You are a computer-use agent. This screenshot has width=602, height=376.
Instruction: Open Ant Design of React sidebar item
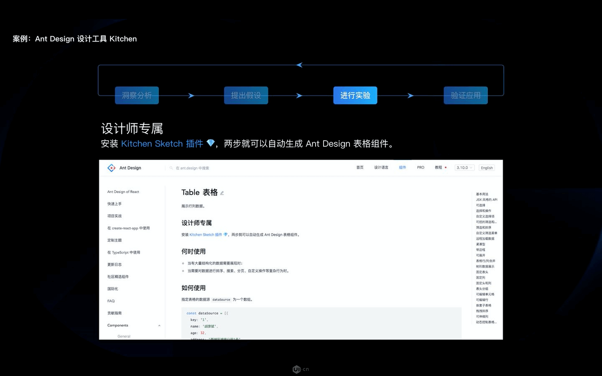tap(123, 192)
